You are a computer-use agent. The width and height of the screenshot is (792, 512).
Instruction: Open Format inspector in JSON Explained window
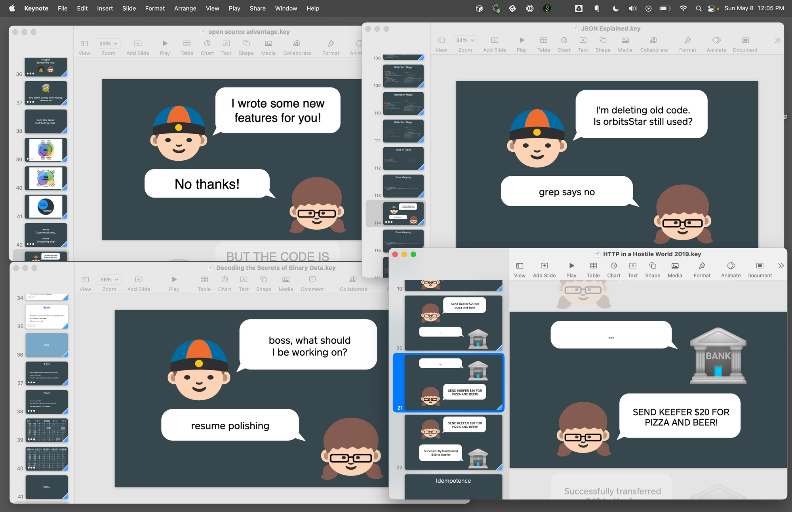687,44
